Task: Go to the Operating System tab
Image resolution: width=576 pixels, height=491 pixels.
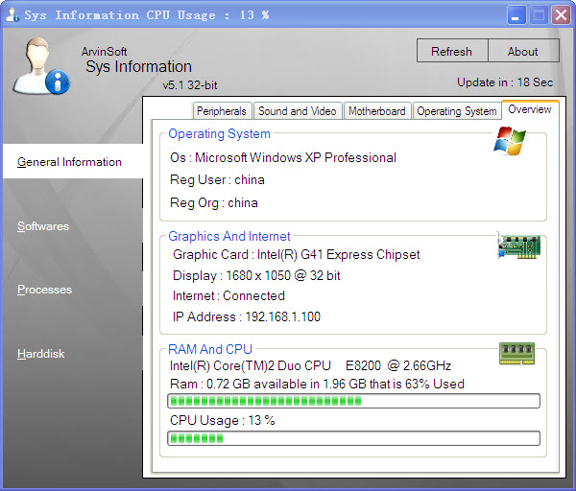Action: (457, 111)
